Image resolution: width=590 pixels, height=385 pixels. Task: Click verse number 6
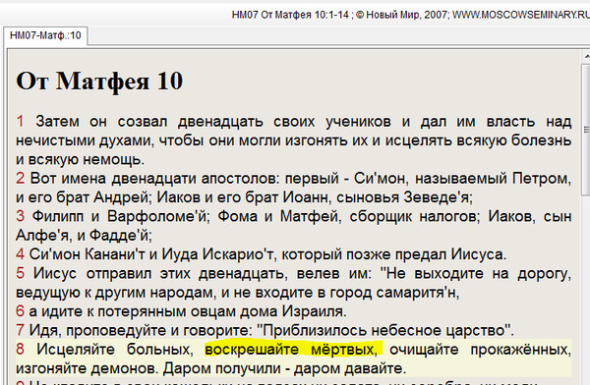tap(20, 311)
